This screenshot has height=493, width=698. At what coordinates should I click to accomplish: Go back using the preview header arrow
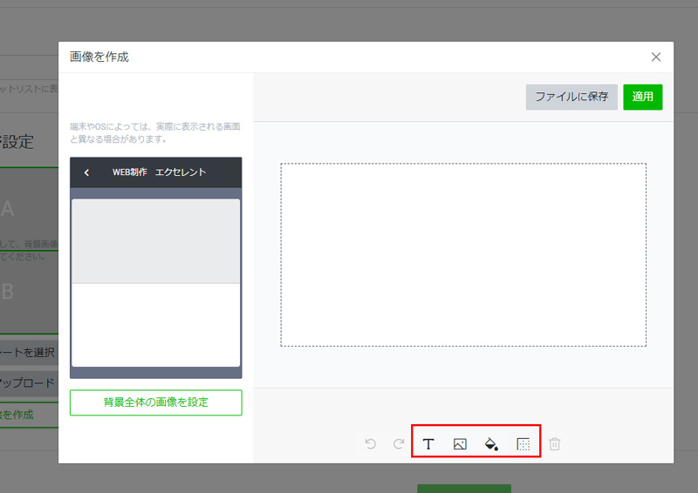pos(86,172)
